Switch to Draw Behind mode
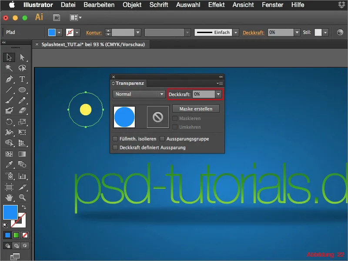The width and height of the screenshot is (348, 261). tap(17, 246)
